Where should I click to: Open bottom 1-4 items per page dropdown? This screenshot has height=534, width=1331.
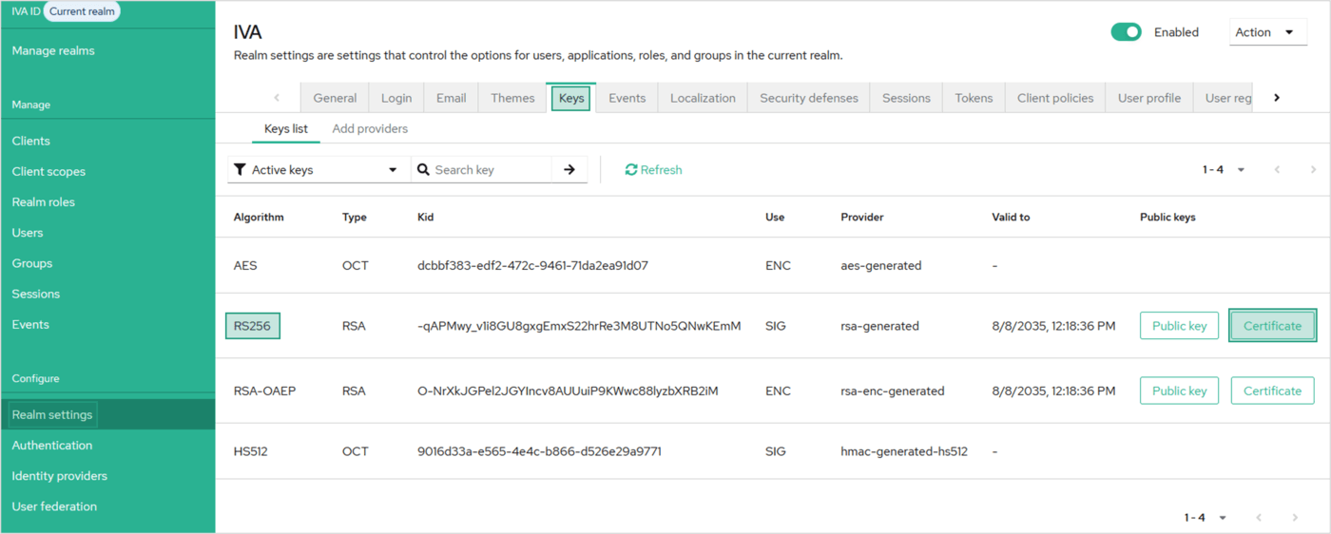pos(1206,518)
